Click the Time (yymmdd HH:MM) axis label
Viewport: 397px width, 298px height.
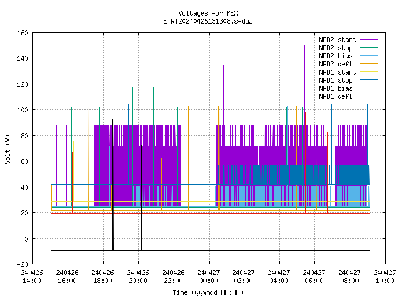pyautogui.click(x=208, y=292)
